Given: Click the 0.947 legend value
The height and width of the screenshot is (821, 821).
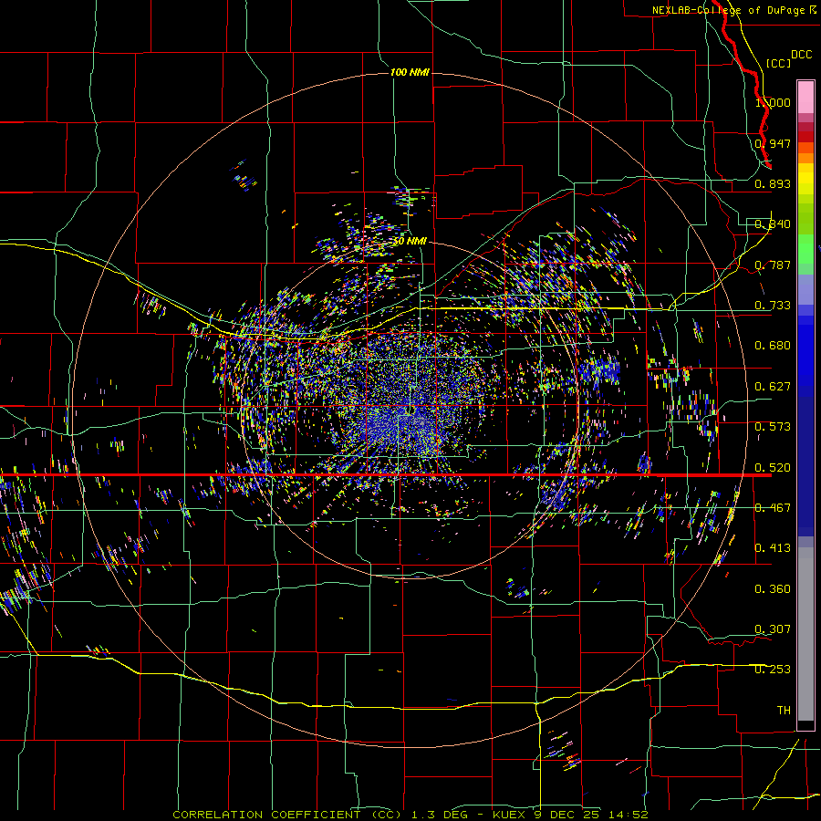Looking at the screenshot, I should pyautogui.click(x=773, y=143).
